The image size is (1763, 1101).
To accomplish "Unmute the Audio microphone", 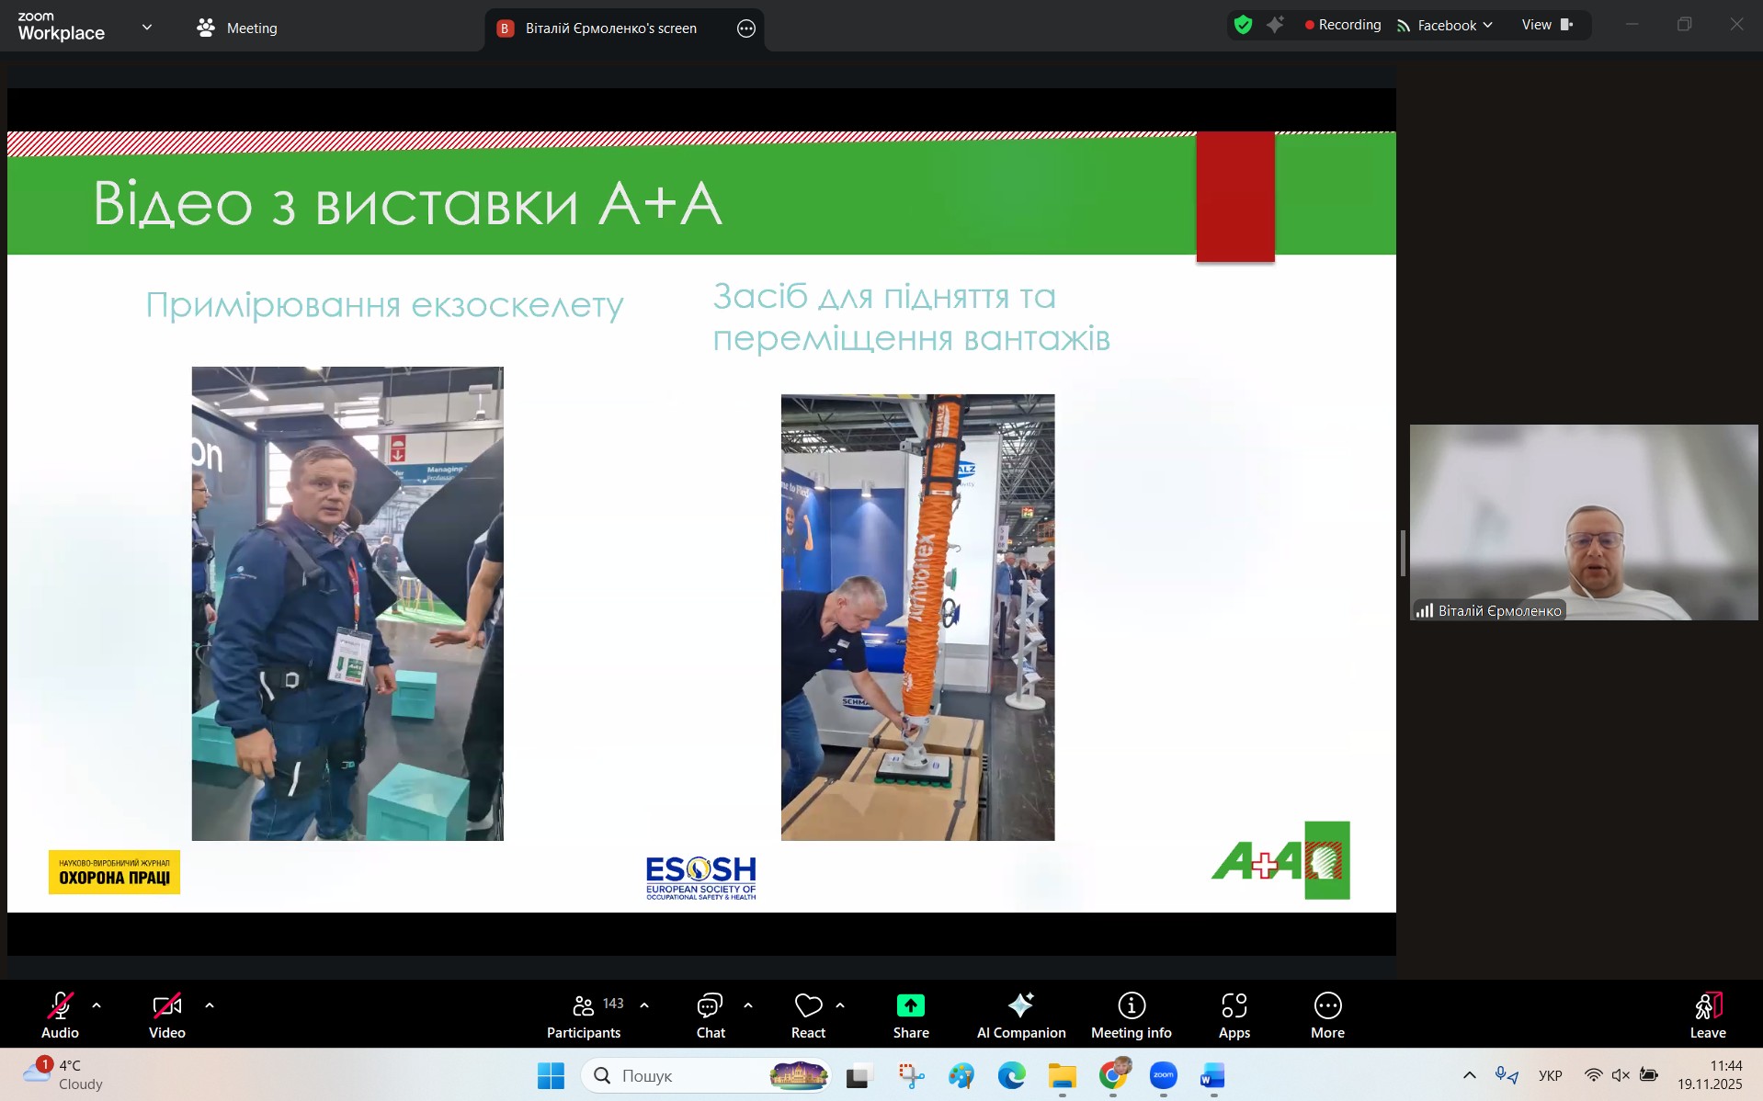I will click(60, 1016).
